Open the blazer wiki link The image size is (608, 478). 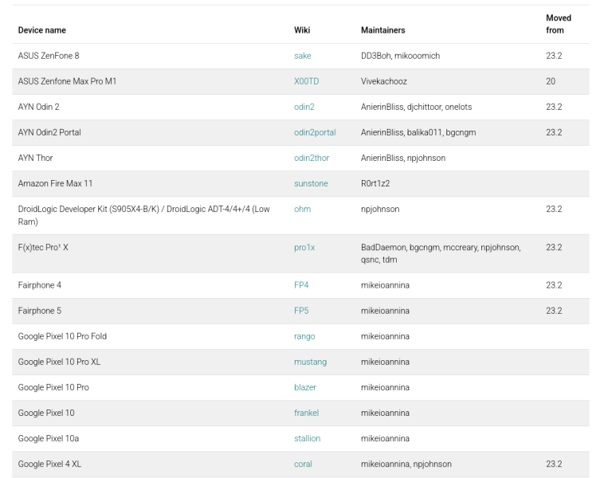point(305,388)
